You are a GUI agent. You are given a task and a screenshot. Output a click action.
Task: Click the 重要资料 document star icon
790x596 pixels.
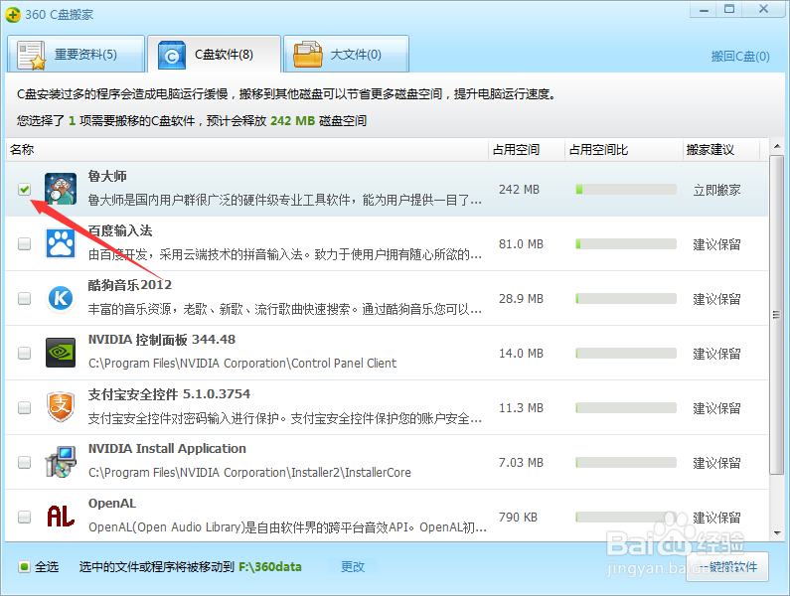pos(31,56)
